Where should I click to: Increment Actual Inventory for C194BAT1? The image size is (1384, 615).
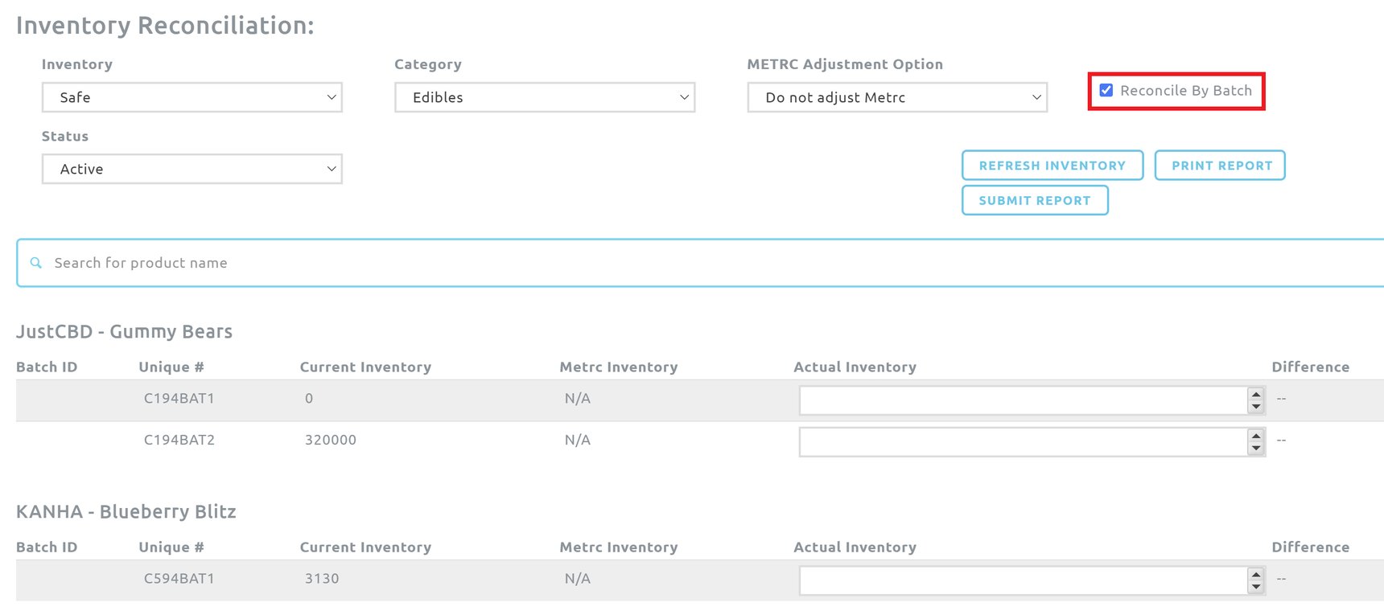tap(1256, 394)
